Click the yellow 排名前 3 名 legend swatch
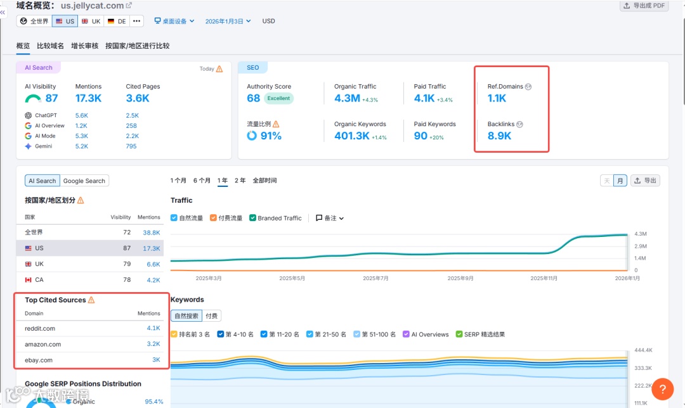Viewport: 685px width, 408px height. pos(174,335)
